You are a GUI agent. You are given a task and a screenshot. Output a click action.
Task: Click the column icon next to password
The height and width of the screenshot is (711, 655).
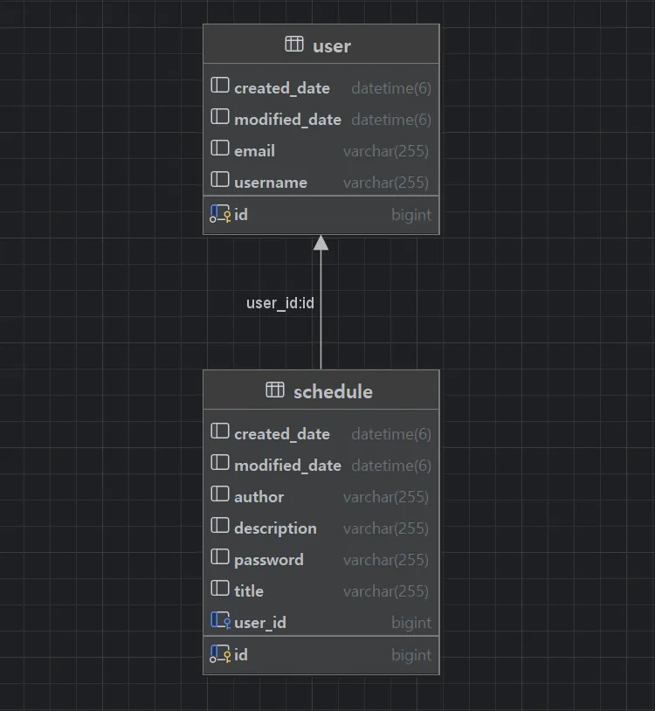coord(220,558)
